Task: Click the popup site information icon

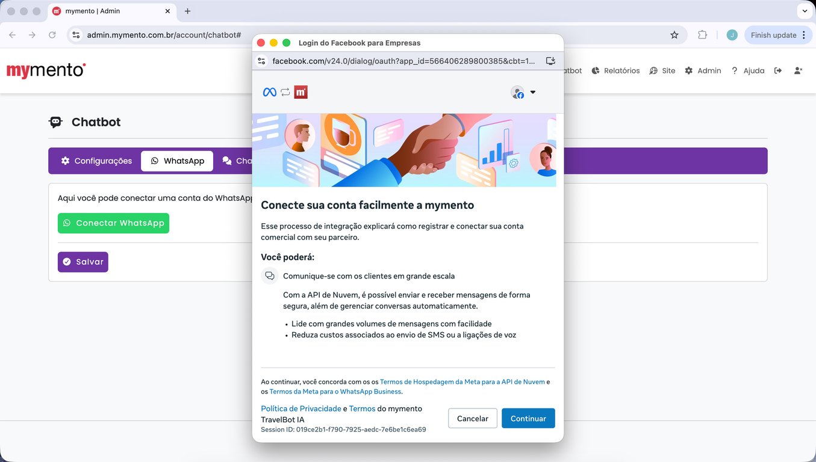Action: coord(261,61)
